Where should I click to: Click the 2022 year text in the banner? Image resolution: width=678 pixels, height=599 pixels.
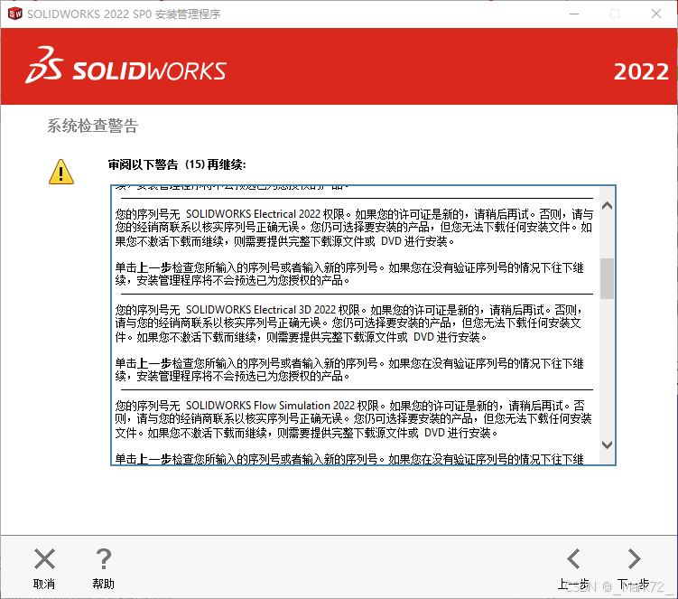pyautogui.click(x=641, y=72)
